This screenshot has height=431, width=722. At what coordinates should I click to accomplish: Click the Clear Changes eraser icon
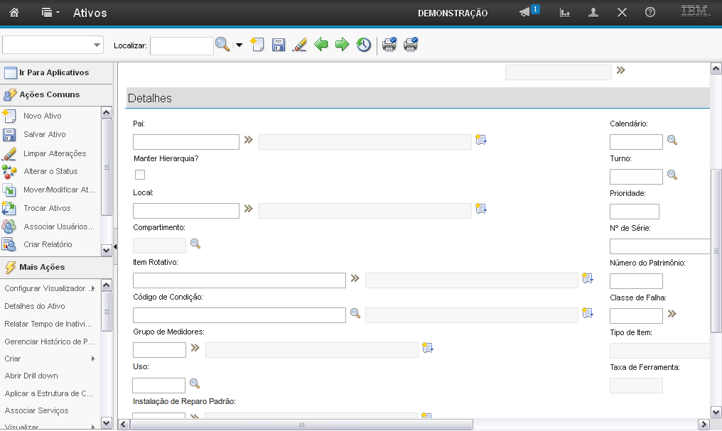(300, 45)
